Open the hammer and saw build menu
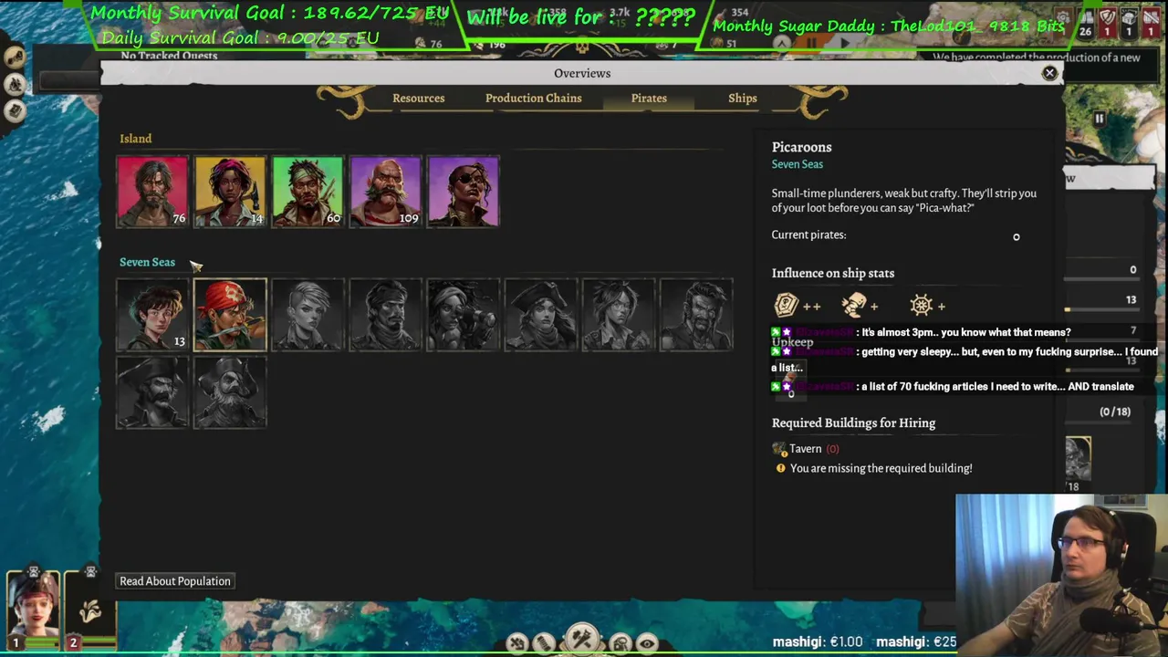Viewport: 1168px width, 657px height. click(582, 640)
